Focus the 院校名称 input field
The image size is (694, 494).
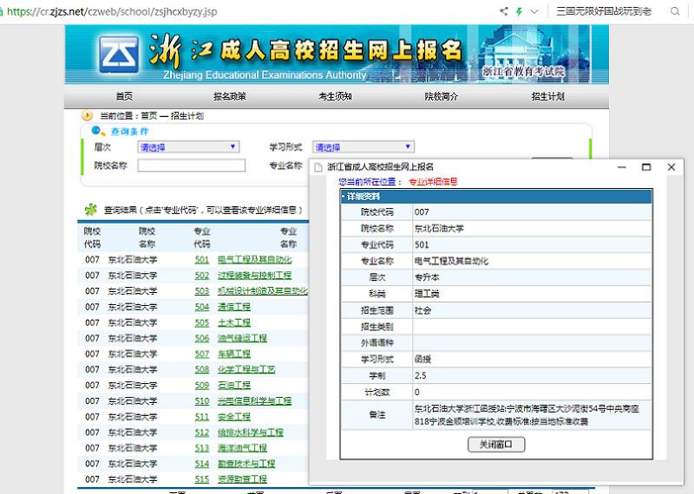191,166
